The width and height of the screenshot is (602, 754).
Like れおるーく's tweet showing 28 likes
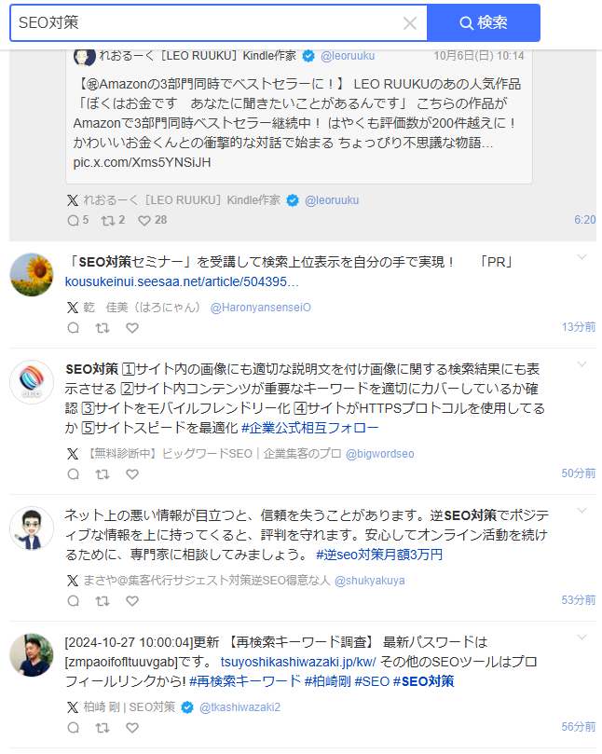pos(145,220)
